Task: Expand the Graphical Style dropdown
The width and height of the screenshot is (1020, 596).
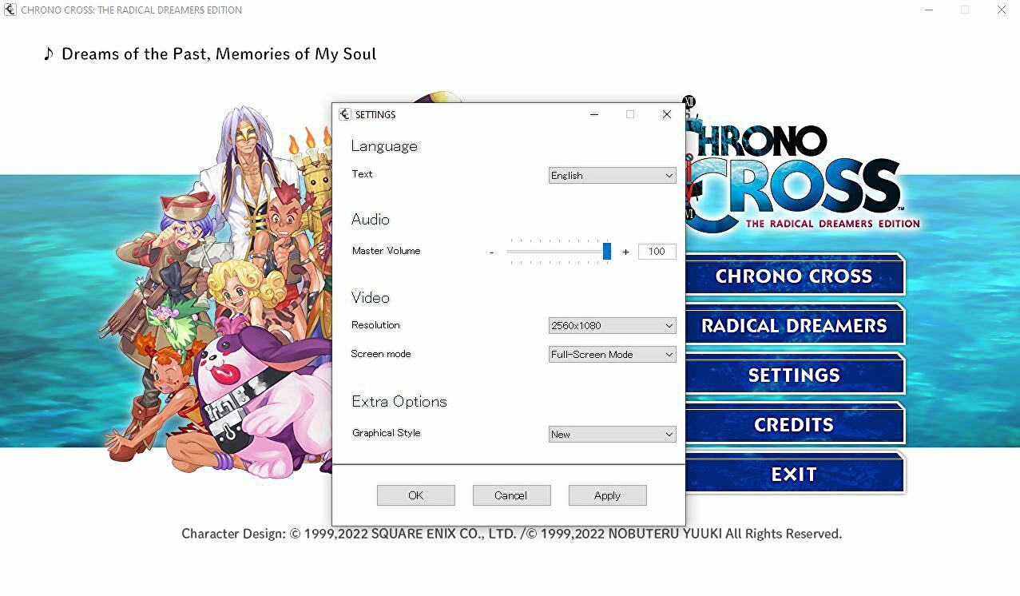Action: click(613, 434)
